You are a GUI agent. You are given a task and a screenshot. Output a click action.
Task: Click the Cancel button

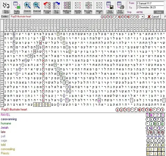[x=153, y=17]
